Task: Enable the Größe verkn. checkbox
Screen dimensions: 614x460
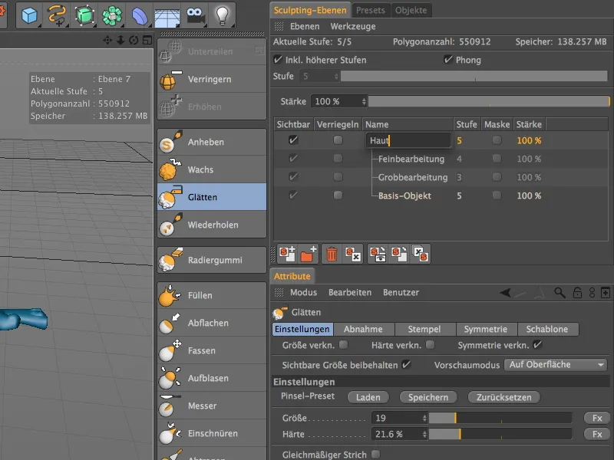Action: (x=343, y=344)
